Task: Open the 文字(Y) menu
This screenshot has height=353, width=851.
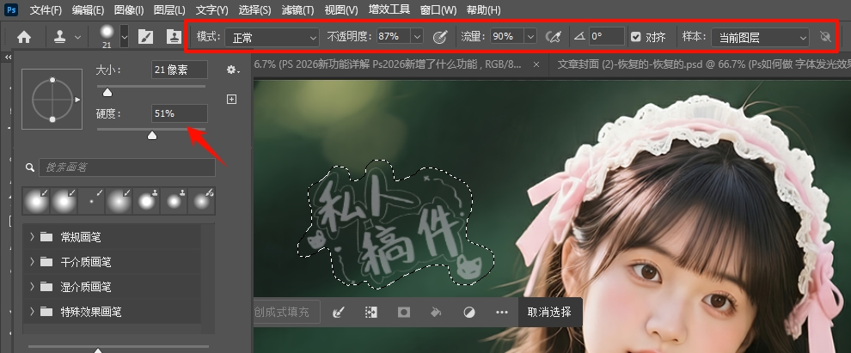Action: pos(212,9)
